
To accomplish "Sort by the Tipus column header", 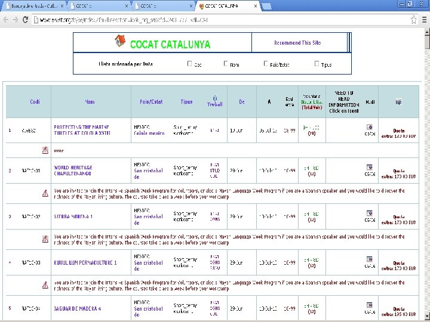I will point(186,102).
